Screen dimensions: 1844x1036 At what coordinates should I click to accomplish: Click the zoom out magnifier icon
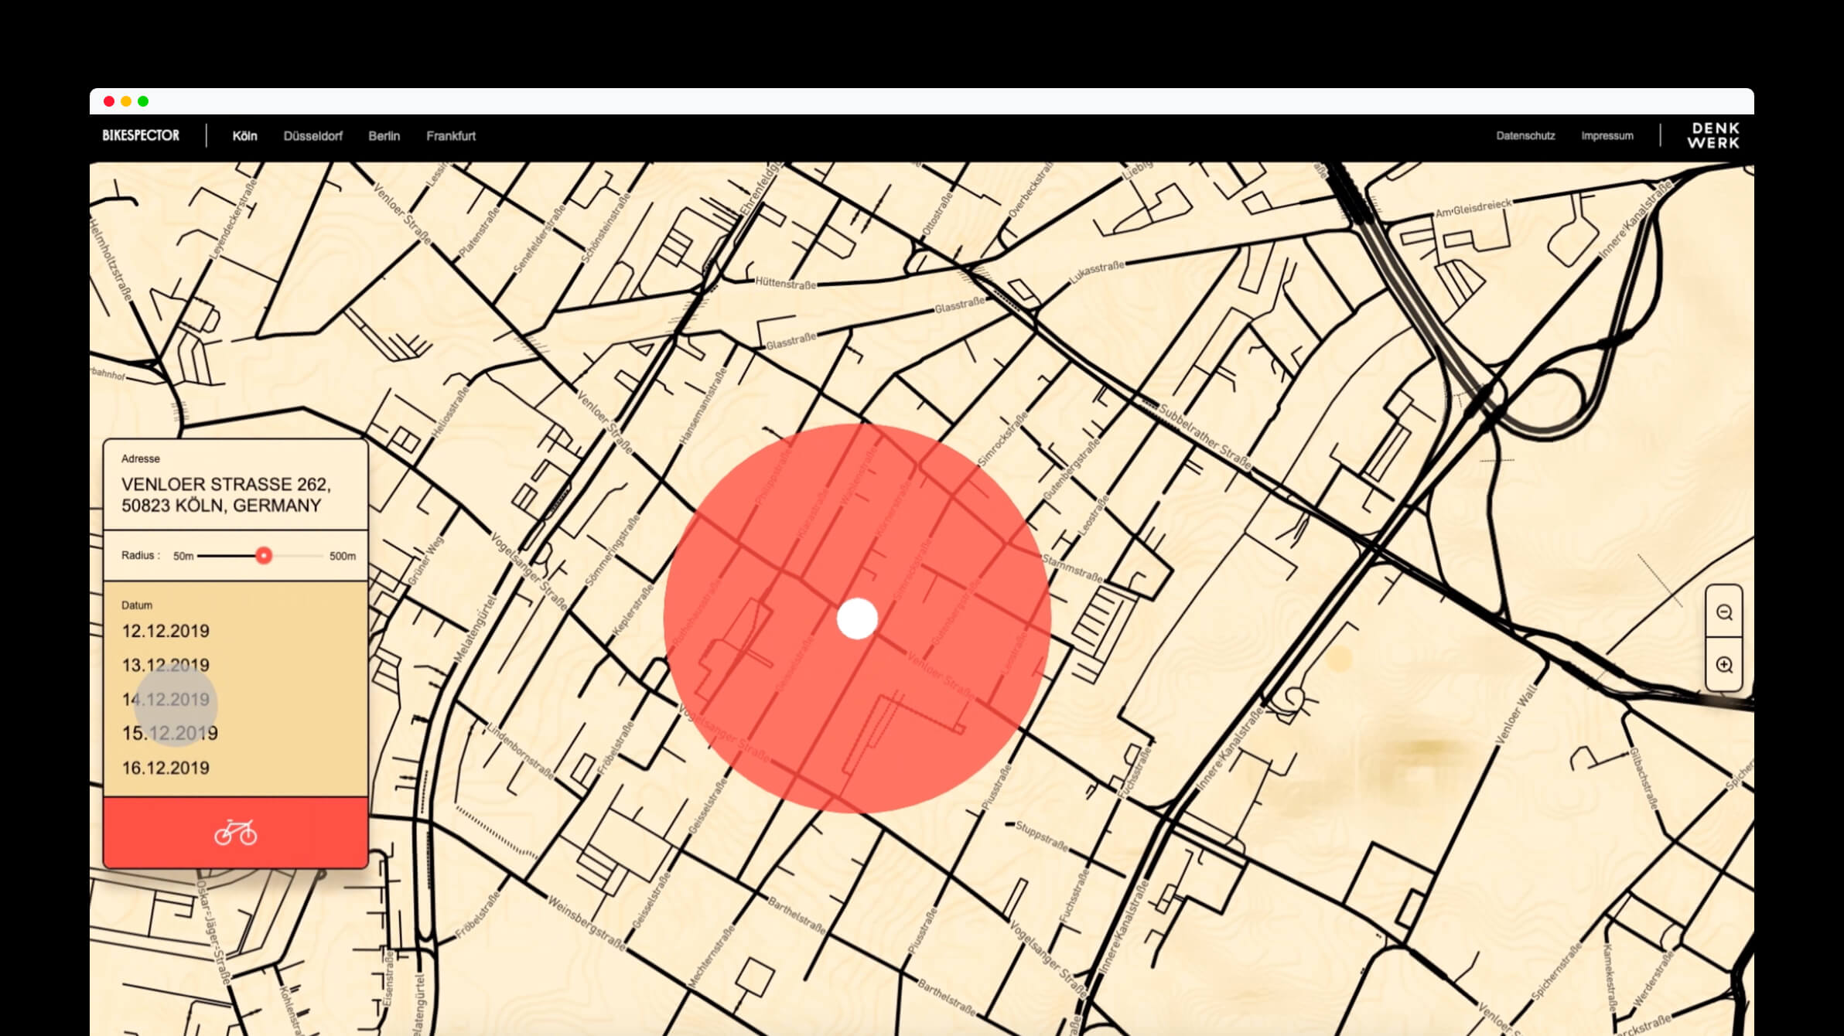coord(1723,612)
